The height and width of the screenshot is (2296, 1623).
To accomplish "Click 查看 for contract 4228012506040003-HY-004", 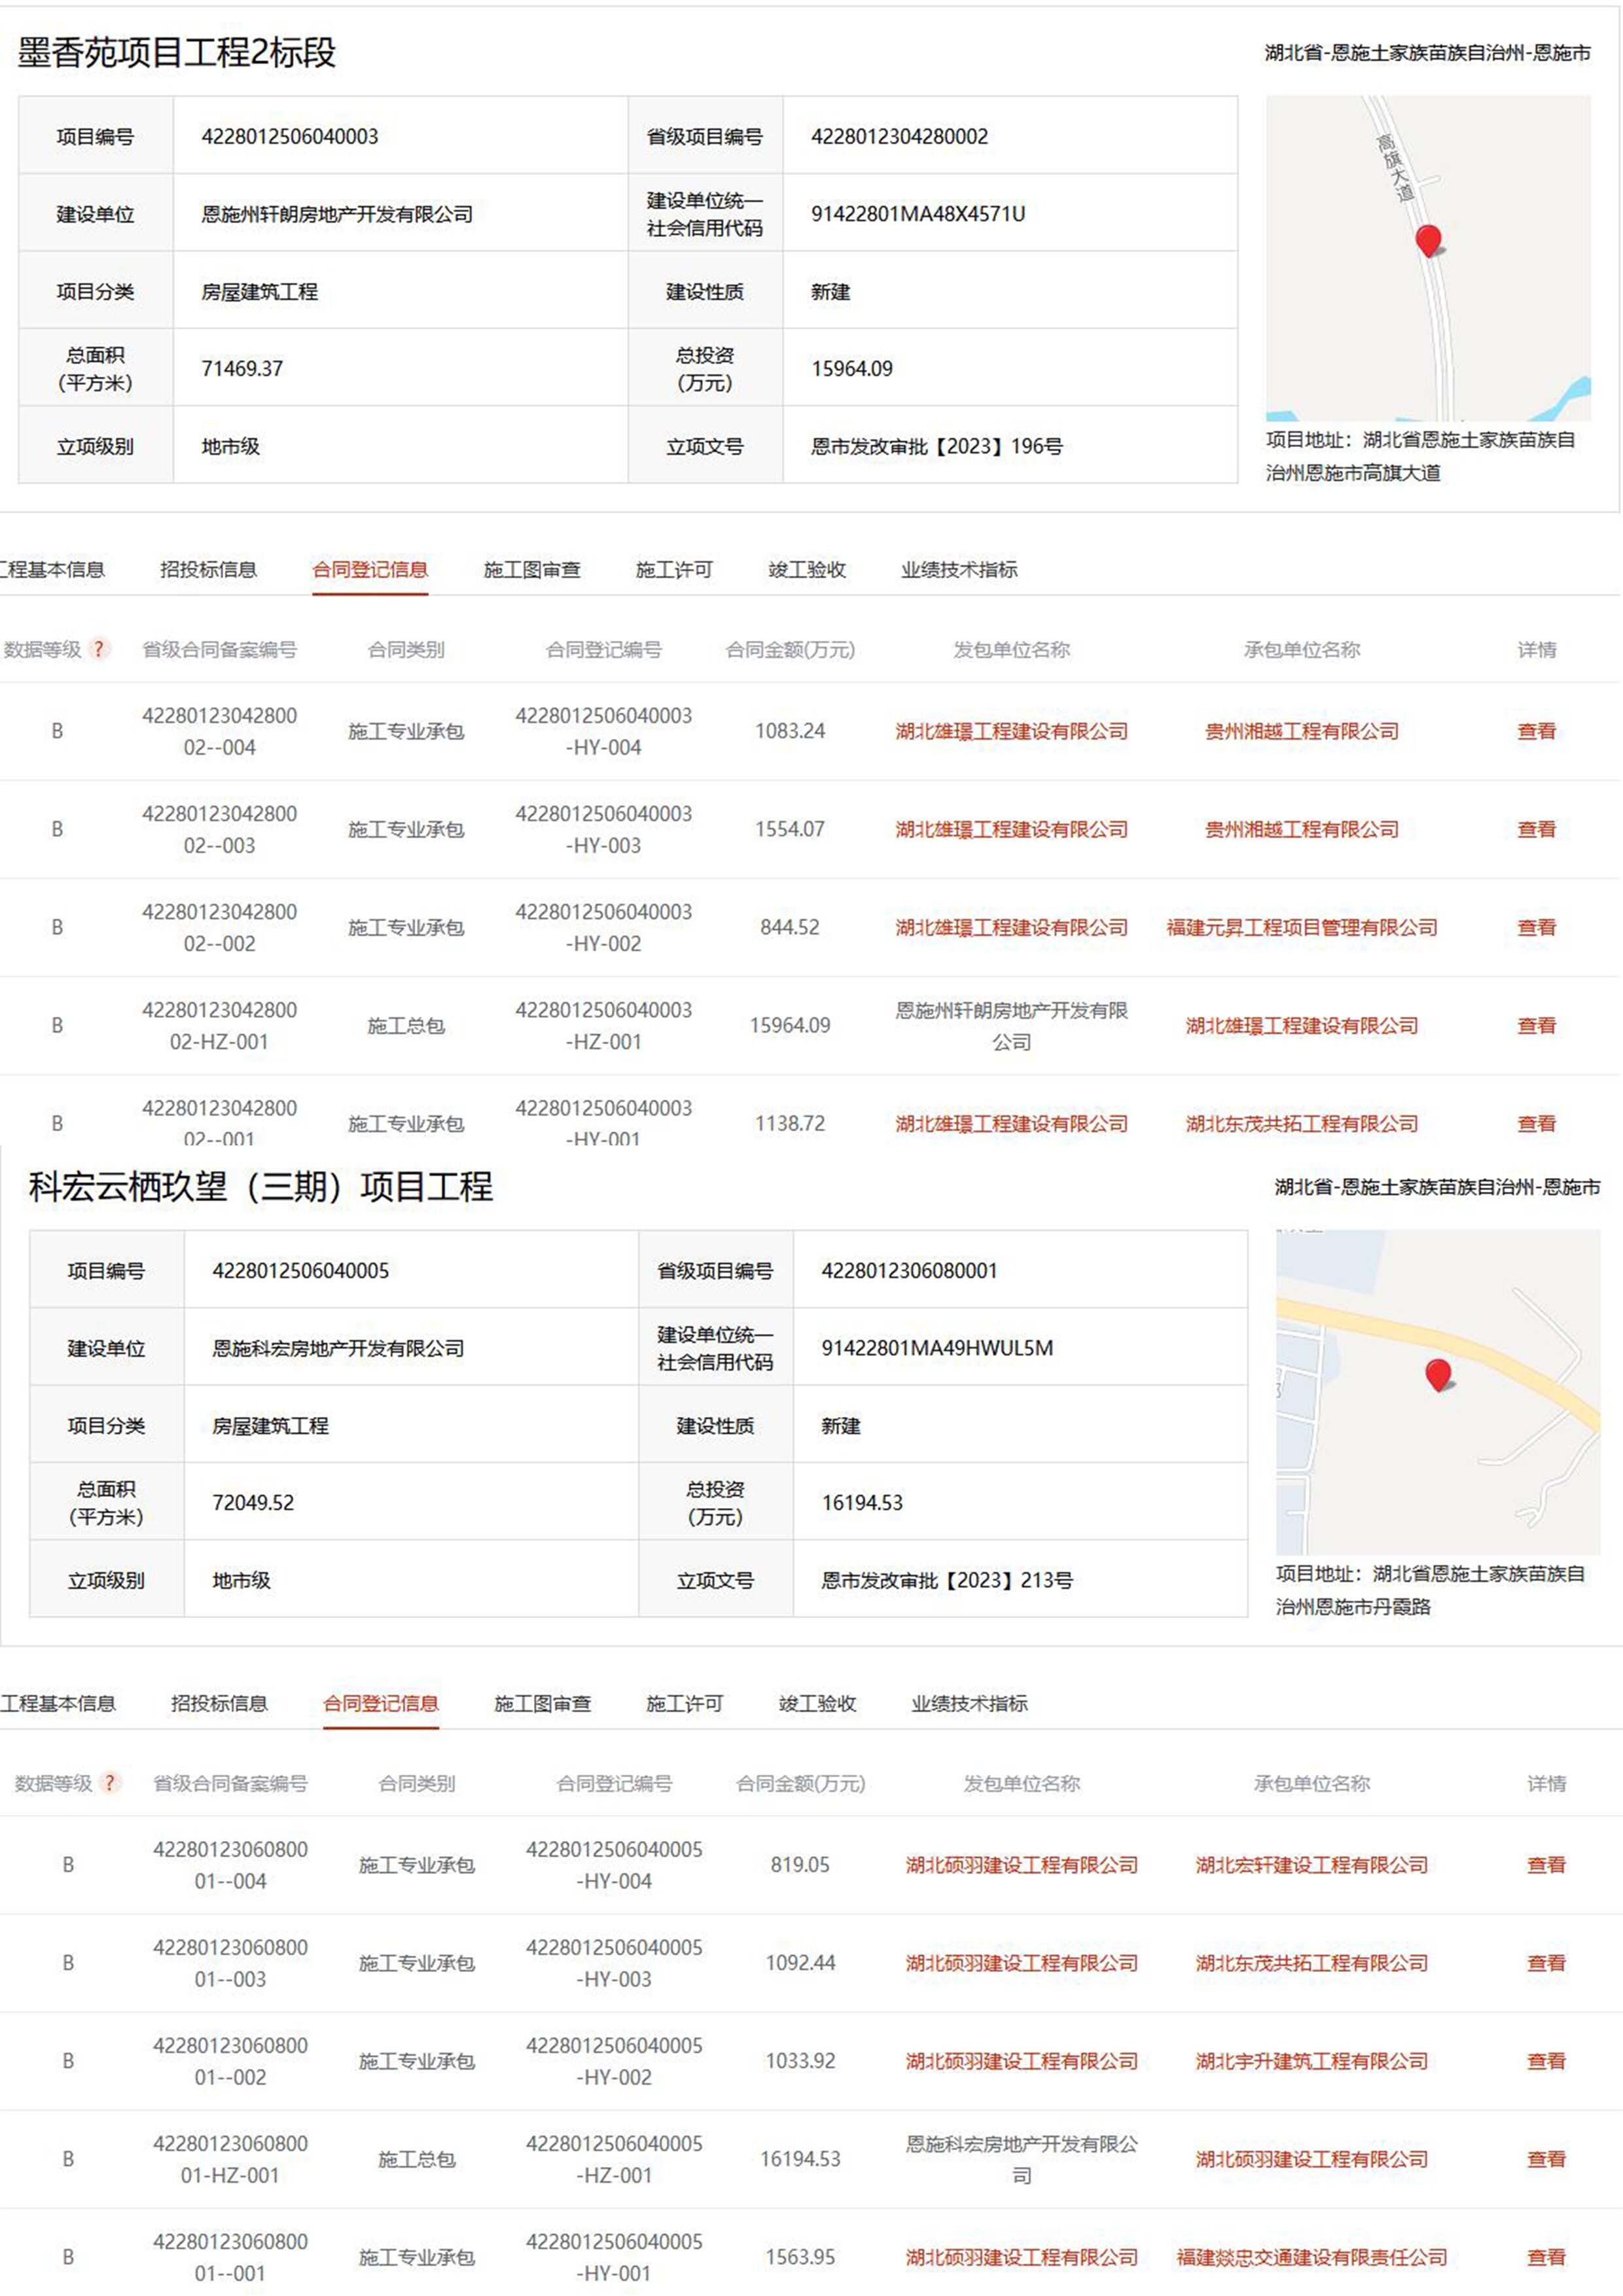I will 1536,731.
